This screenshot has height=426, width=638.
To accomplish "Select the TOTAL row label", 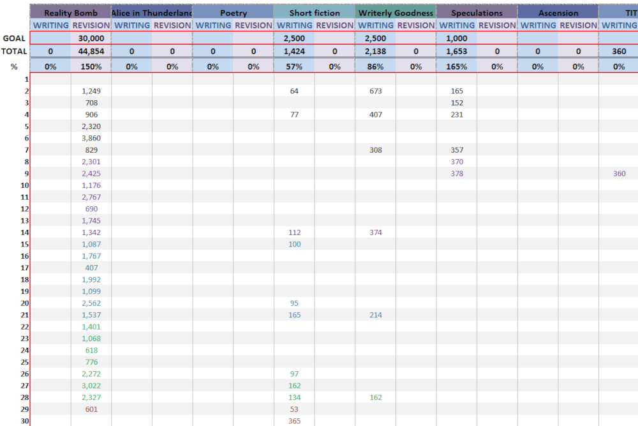I will click(15, 52).
